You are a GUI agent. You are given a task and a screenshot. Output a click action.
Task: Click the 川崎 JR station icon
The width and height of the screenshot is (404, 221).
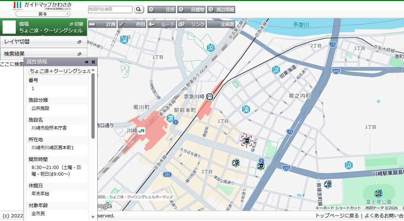coord(141,131)
